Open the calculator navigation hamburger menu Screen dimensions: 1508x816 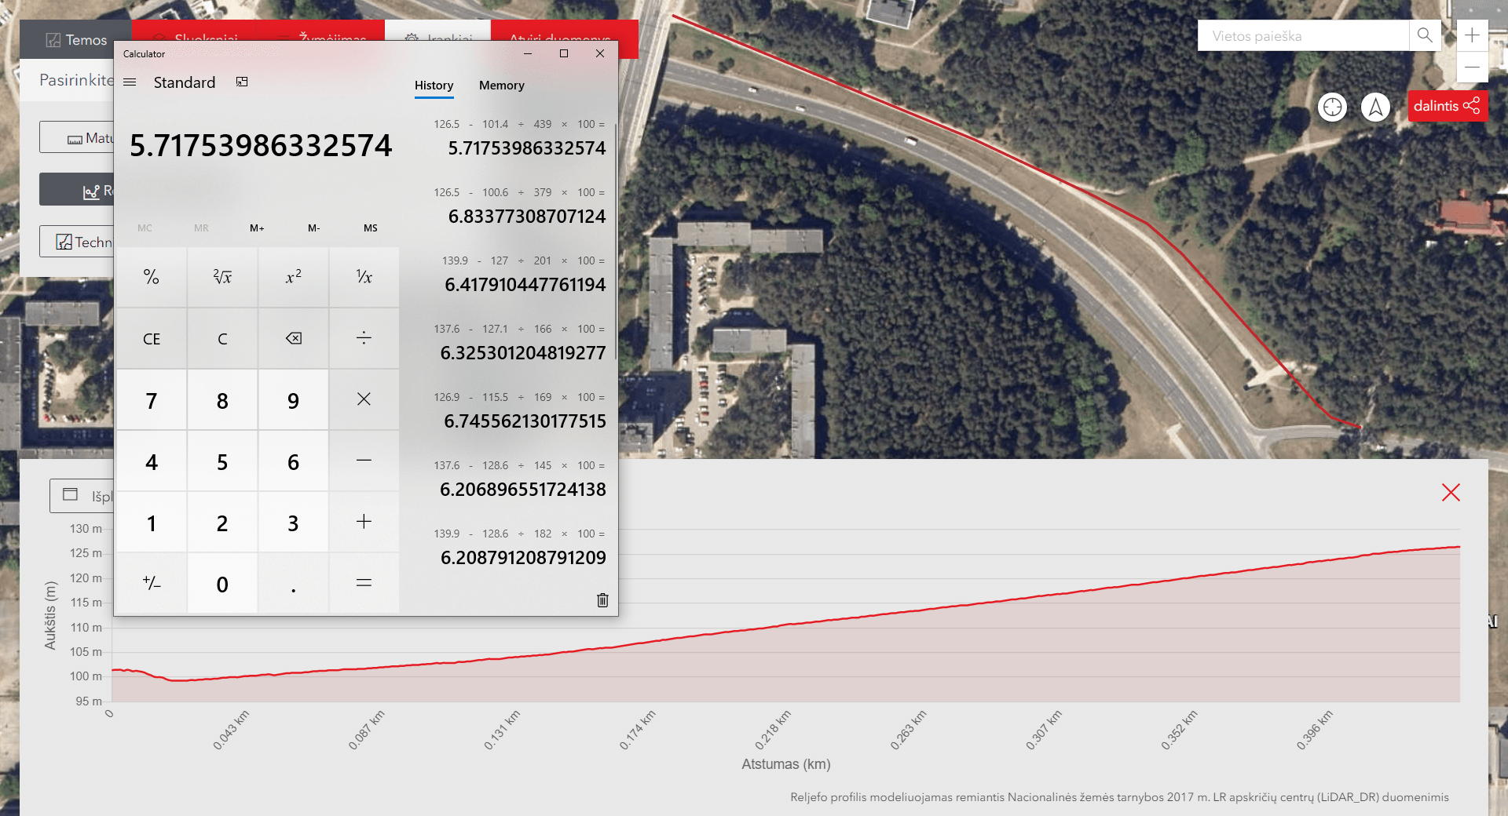point(130,82)
